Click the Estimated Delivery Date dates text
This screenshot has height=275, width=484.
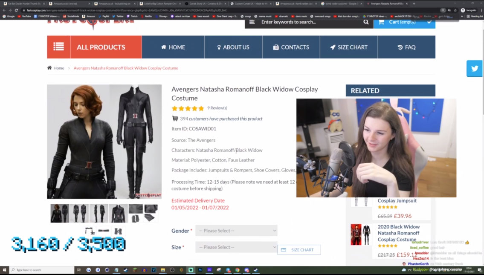(x=200, y=208)
